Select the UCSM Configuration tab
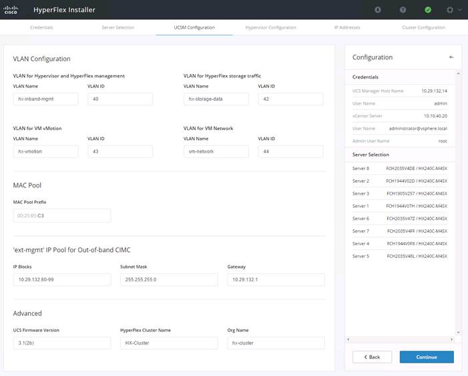 pos(194,27)
